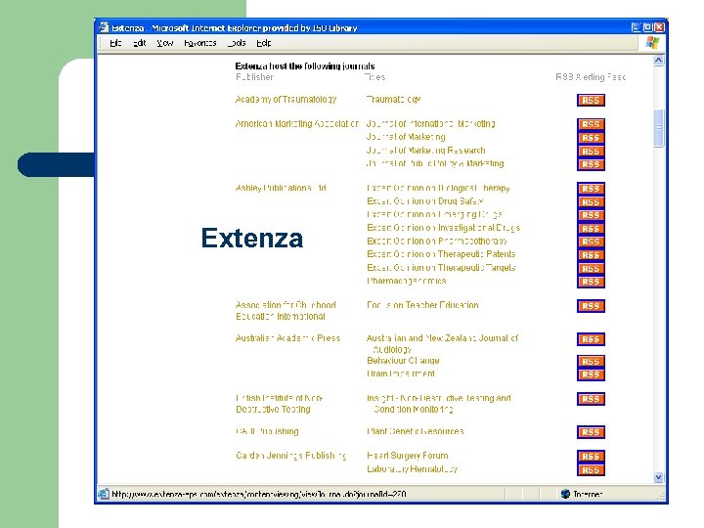Screen dimensions: 704x528
Task: Open the Tools menu
Action: 237,43
